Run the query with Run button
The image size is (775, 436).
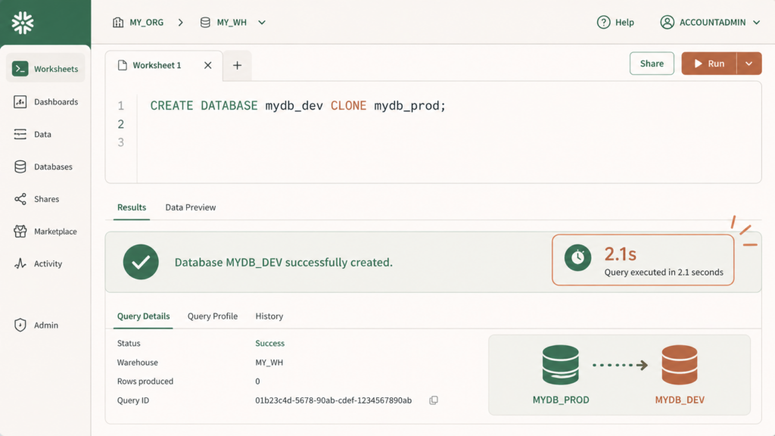pos(709,64)
